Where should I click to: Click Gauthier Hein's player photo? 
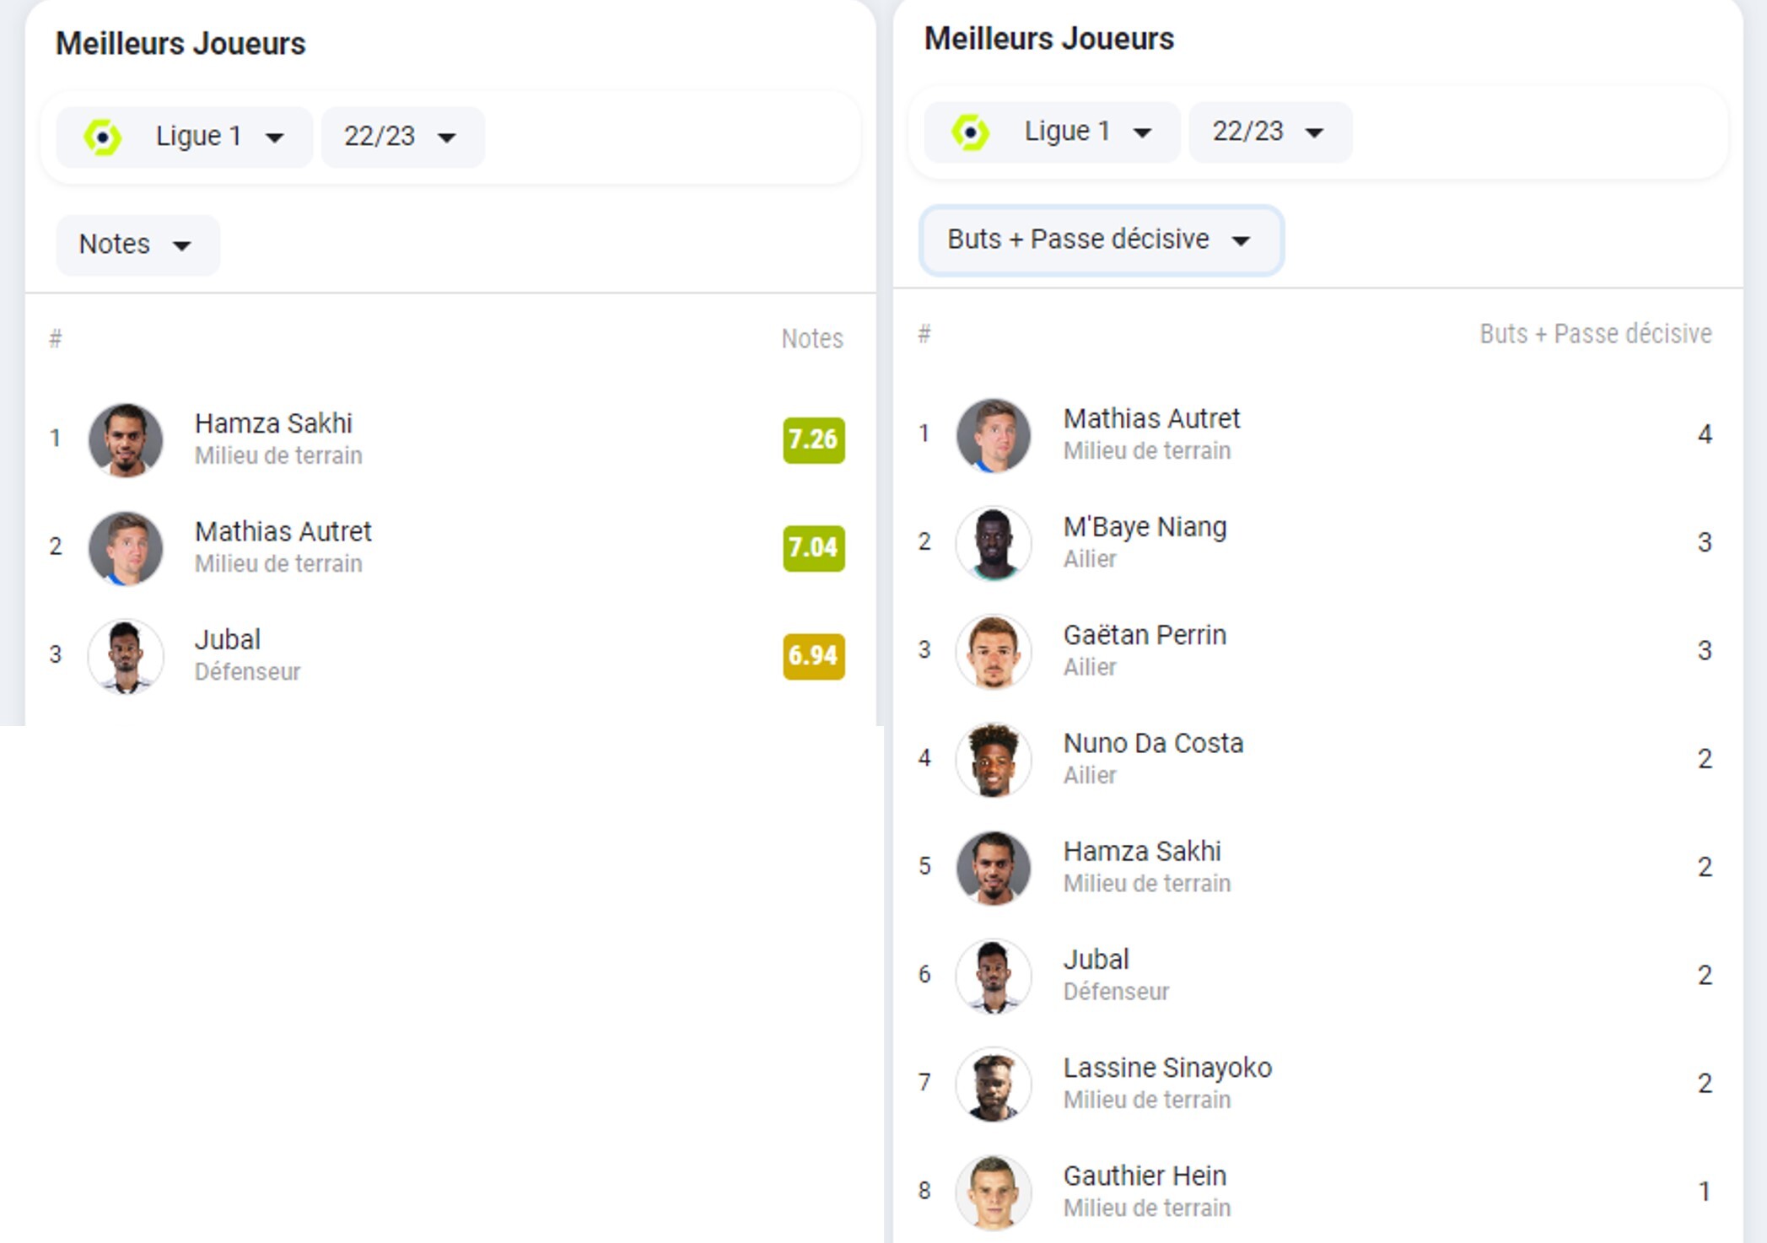pyautogui.click(x=993, y=1192)
